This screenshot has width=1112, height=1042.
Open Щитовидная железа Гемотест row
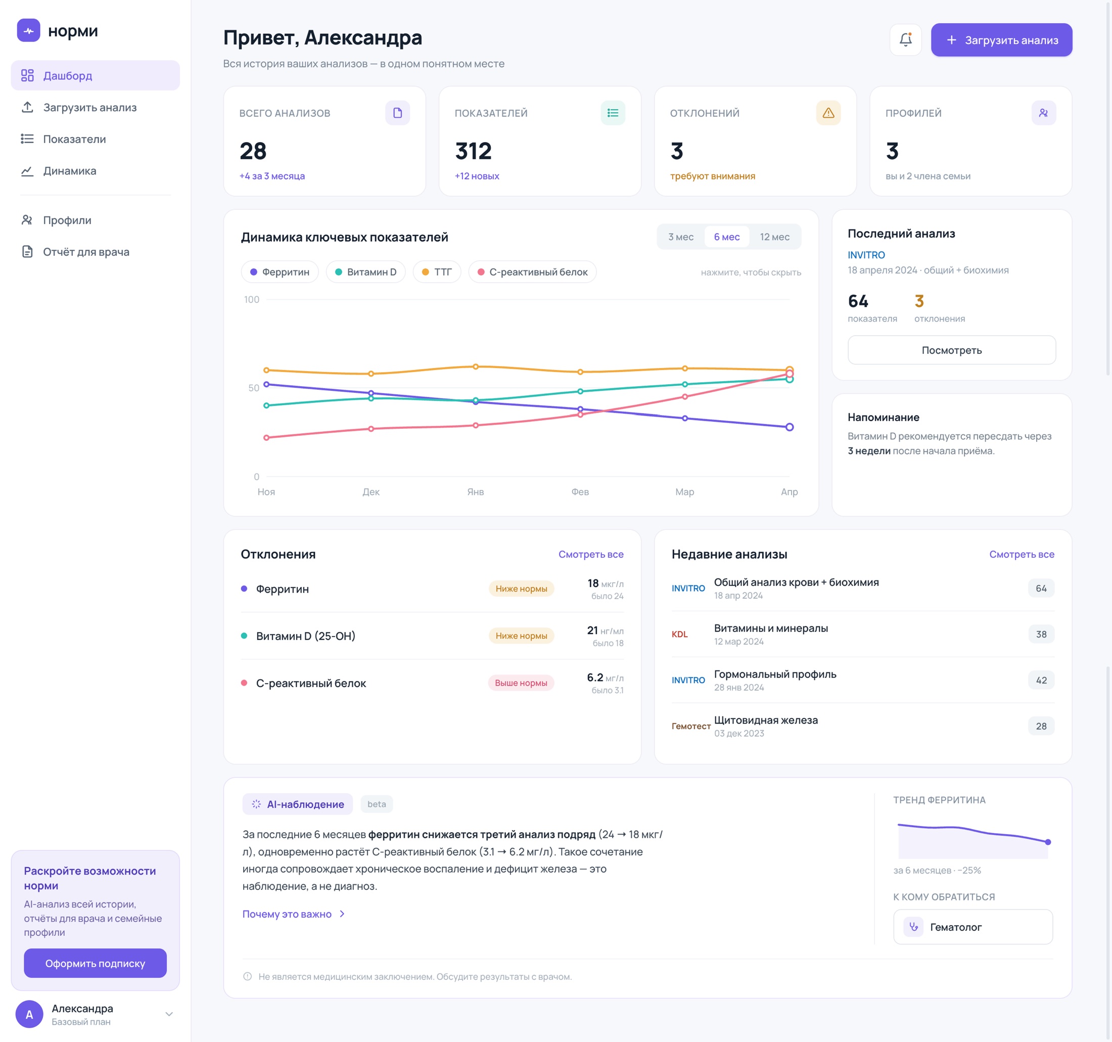tap(863, 726)
